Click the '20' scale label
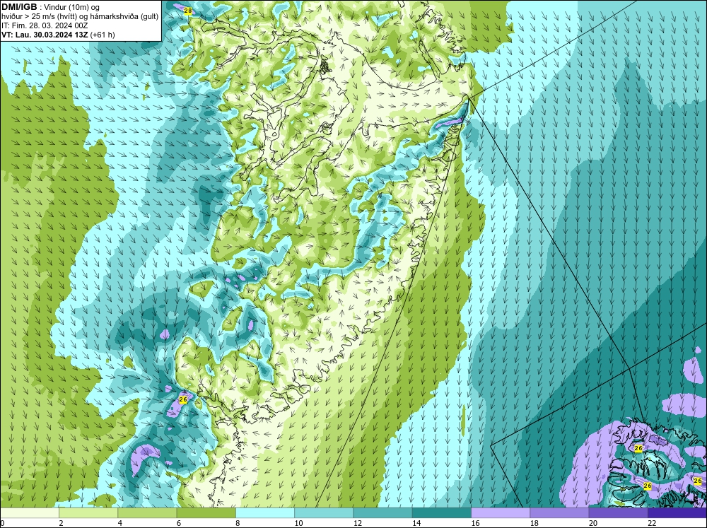 pyautogui.click(x=593, y=523)
